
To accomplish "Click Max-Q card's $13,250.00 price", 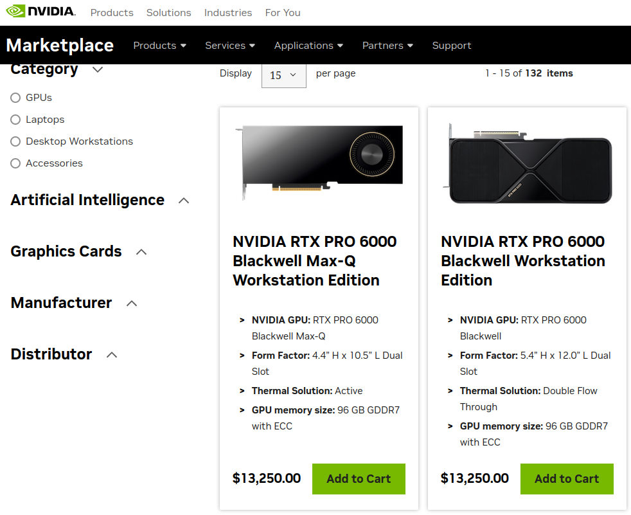I will tap(267, 478).
